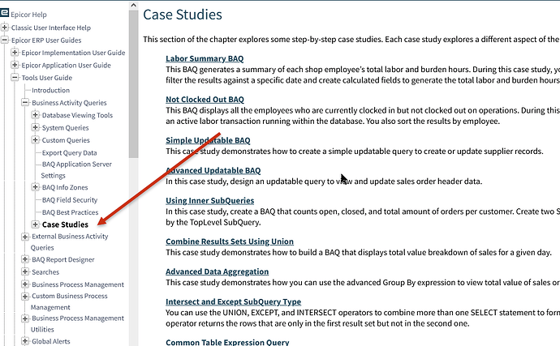This screenshot has width=560, height=346.
Task: Open BAQ Application Server Settings topic
Action: pyautogui.click(x=76, y=170)
